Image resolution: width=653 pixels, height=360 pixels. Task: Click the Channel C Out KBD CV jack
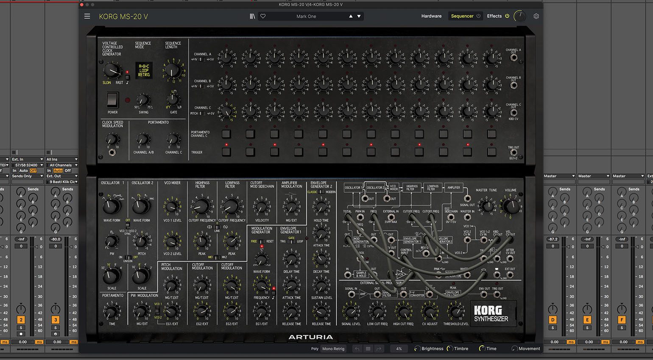513,112
